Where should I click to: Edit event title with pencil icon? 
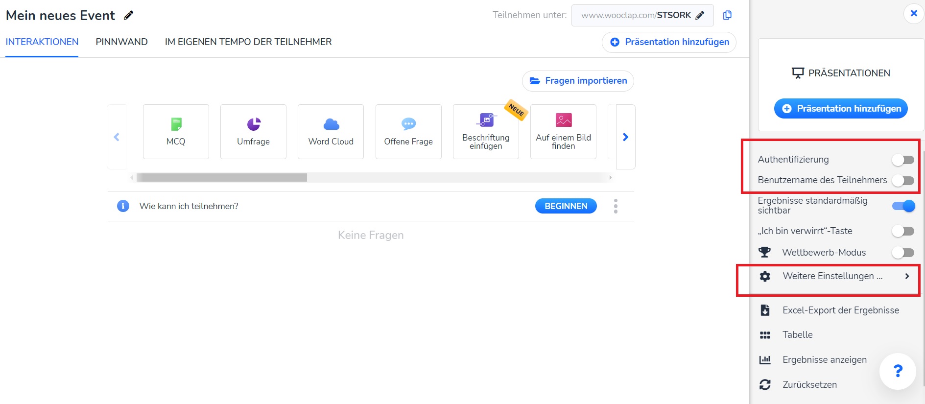[x=129, y=16]
